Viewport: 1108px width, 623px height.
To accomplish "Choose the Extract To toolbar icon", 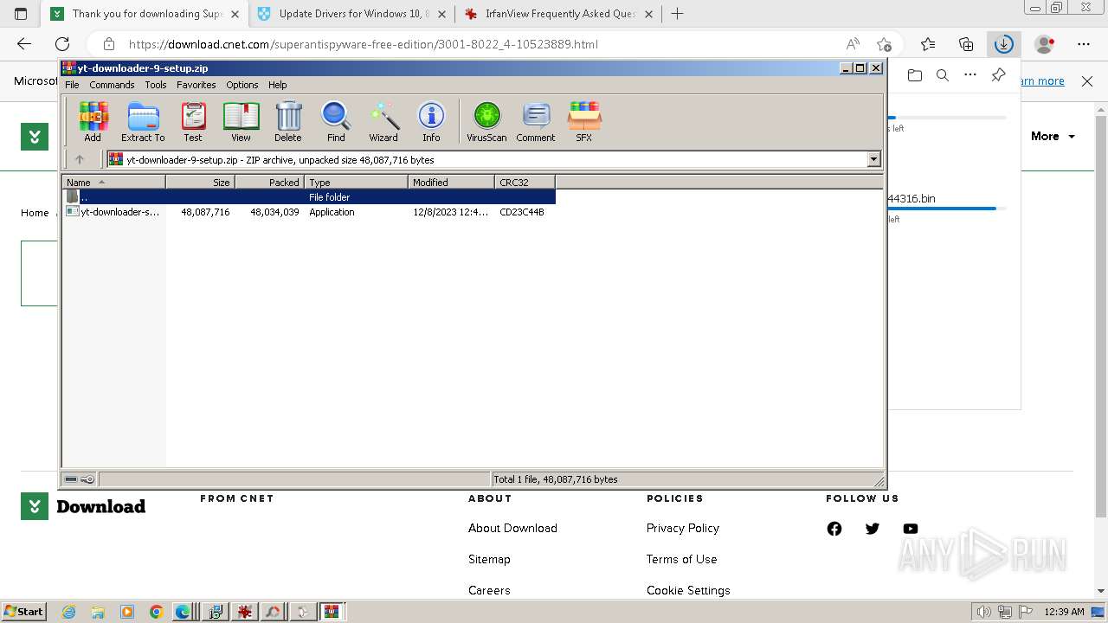I will point(143,121).
